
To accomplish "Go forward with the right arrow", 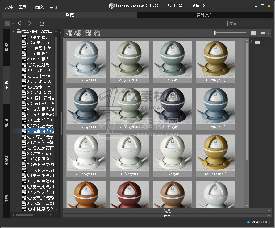I will [30, 23].
